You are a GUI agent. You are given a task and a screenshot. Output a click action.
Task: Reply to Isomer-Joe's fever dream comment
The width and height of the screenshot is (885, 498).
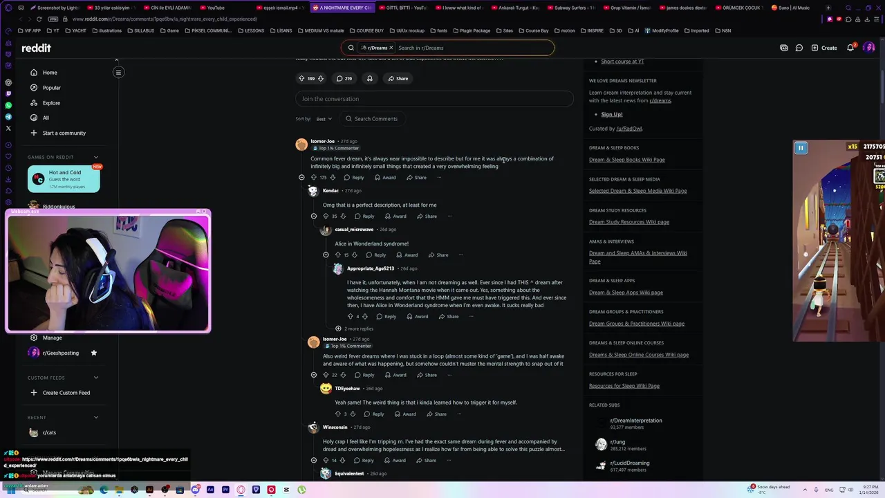[x=354, y=178]
